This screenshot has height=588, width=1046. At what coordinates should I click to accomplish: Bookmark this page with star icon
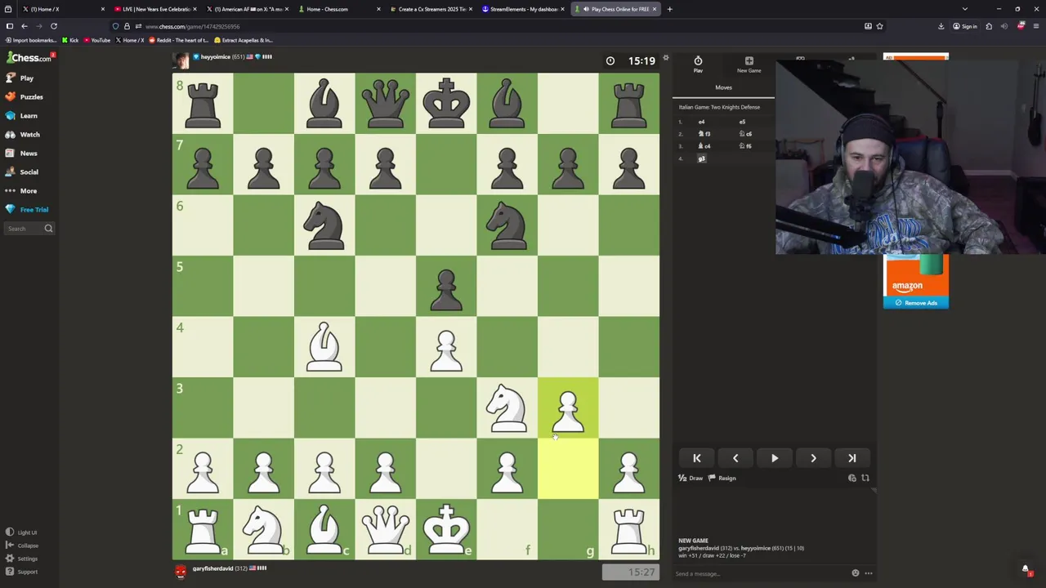[879, 26]
